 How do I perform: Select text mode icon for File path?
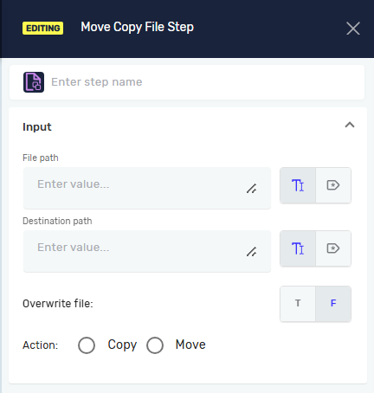click(x=298, y=185)
